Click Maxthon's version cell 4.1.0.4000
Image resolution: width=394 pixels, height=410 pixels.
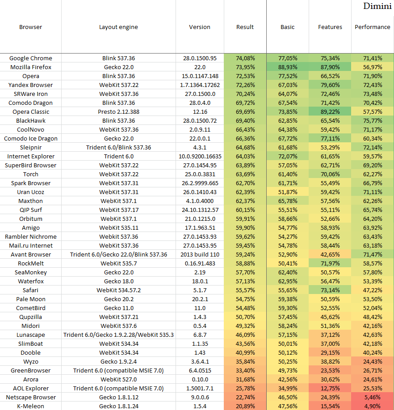[x=200, y=201]
